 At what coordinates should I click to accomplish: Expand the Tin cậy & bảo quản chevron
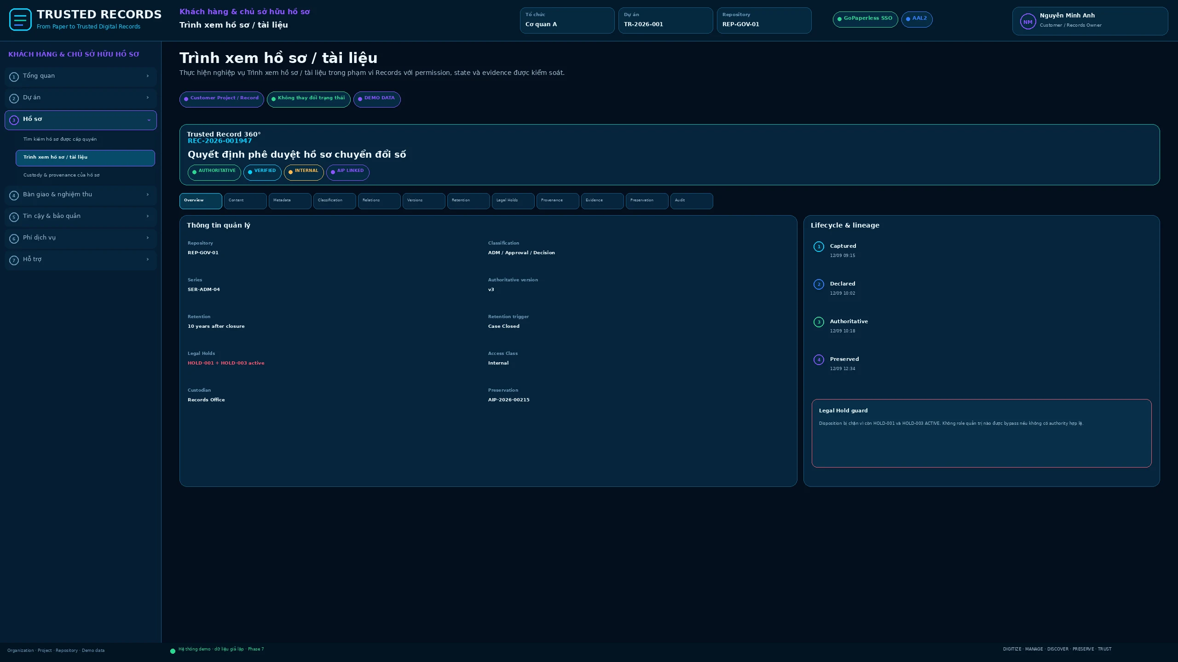point(148,216)
